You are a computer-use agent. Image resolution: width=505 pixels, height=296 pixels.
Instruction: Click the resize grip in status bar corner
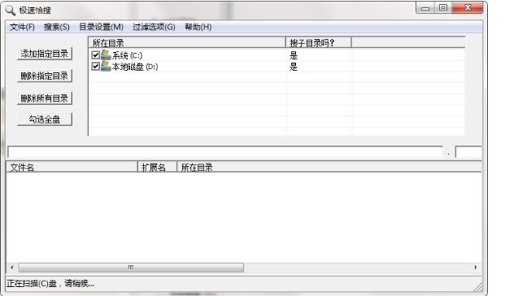click(479, 287)
